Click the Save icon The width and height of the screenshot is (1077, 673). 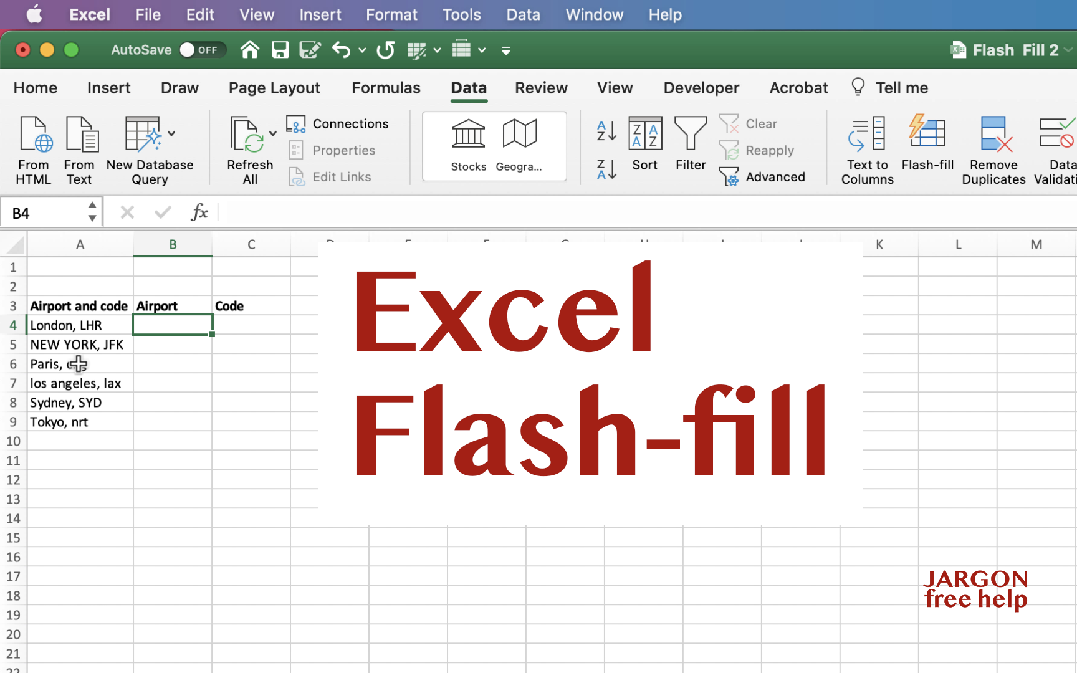[280, 50]
